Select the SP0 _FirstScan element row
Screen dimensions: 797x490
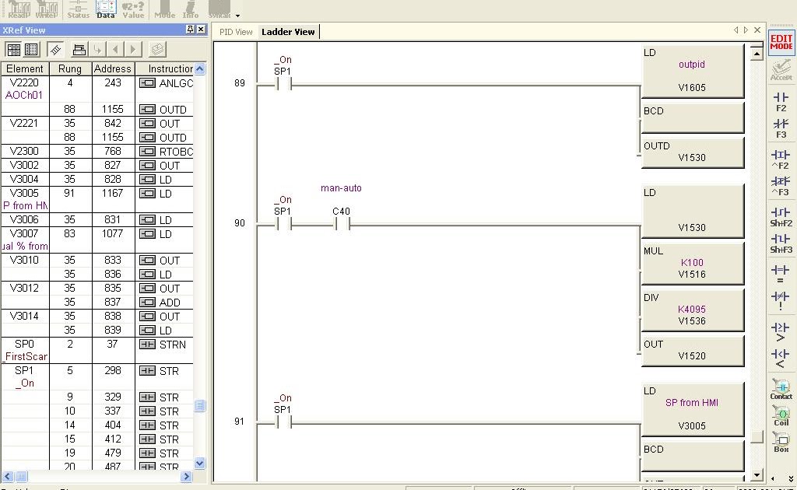coord(24,350)
